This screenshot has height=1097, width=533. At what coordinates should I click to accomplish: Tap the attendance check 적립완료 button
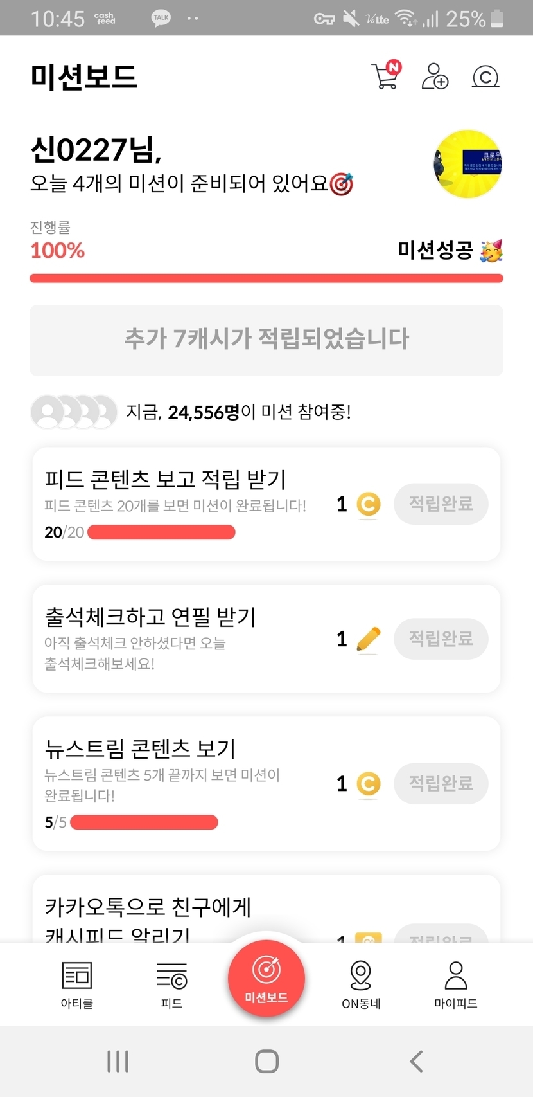click(x=441, y=639)
